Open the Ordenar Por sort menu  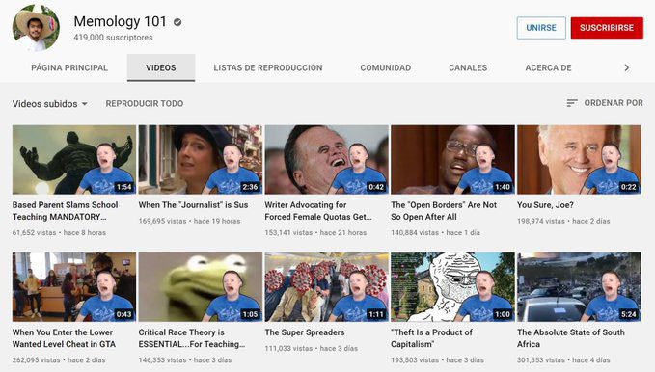pyautogui.click(x=605, y=103)
